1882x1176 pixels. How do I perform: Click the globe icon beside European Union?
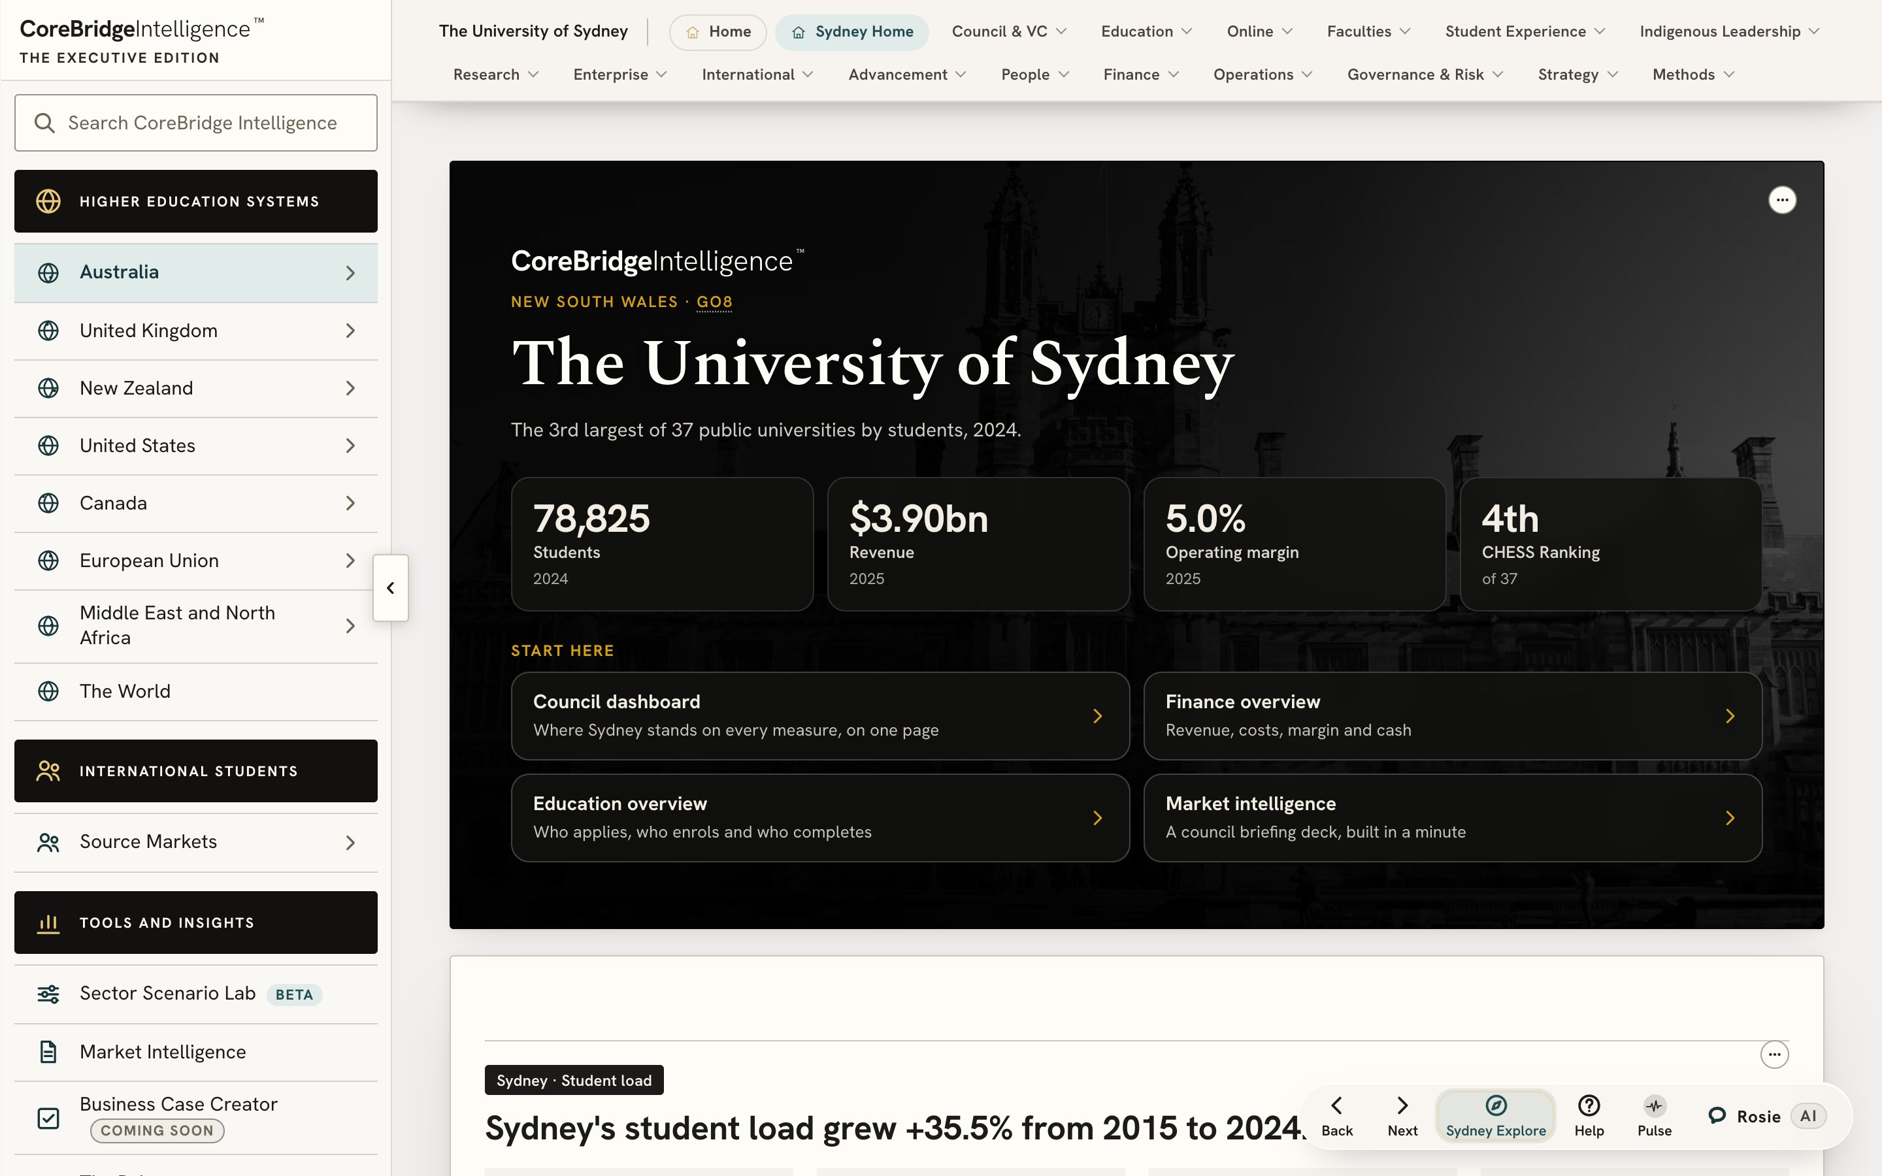(x=48, y=561)
